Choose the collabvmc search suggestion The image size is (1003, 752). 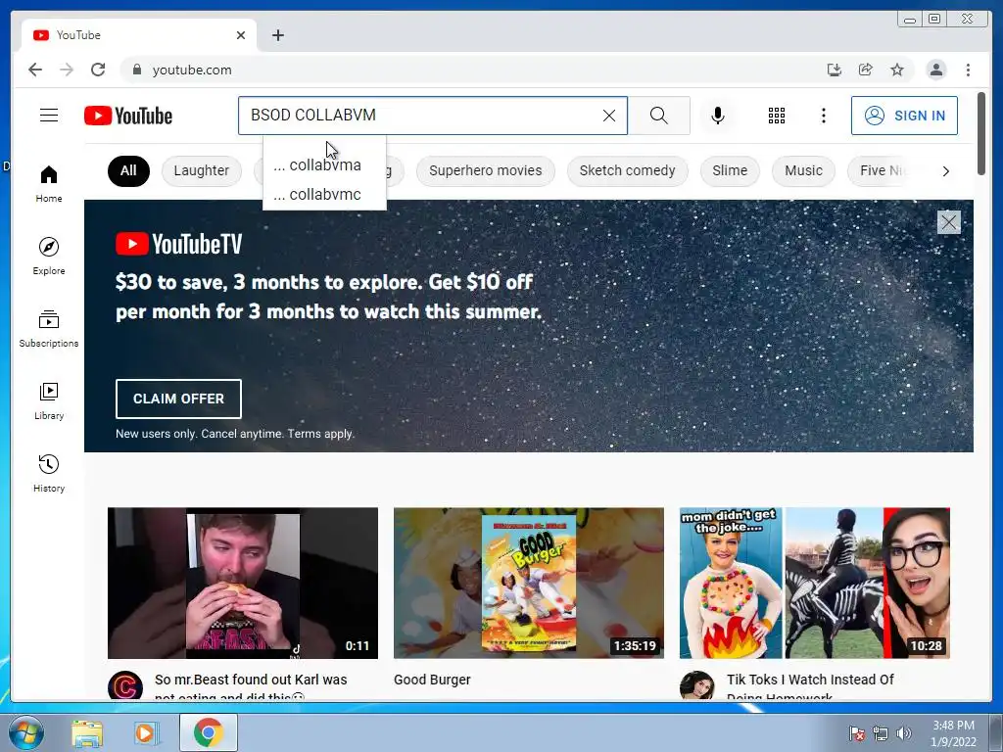(324, 195)
